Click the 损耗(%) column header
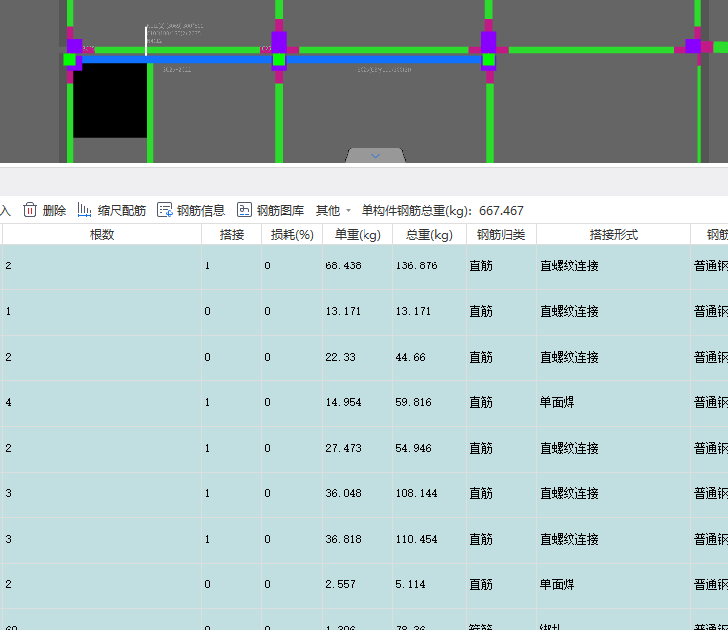The image size is (728, 632). point(292,235)
